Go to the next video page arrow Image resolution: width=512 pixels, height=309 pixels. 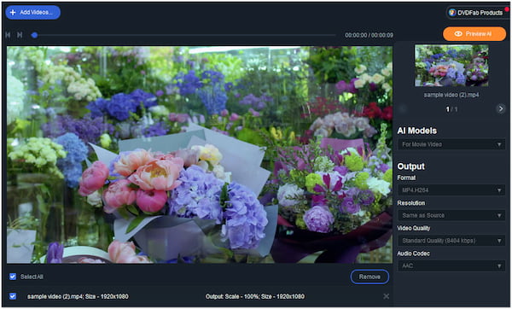pyautogui.click(x=500, y=108)
